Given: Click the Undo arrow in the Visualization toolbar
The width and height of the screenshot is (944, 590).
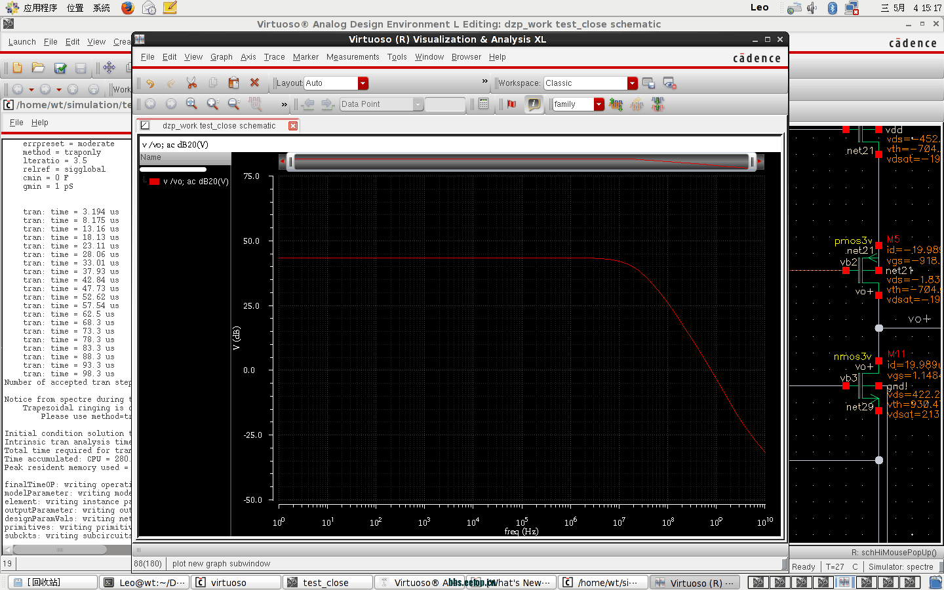Looking at the screenshot, I should (150, 83).
